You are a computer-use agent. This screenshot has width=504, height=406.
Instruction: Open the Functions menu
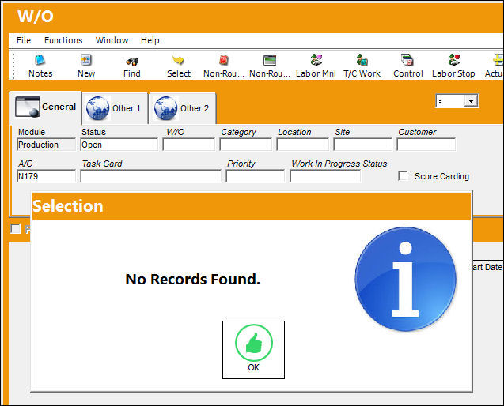point(63,40)
